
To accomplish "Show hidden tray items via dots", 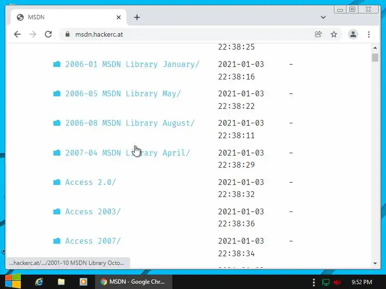I will tap(314, 282).
